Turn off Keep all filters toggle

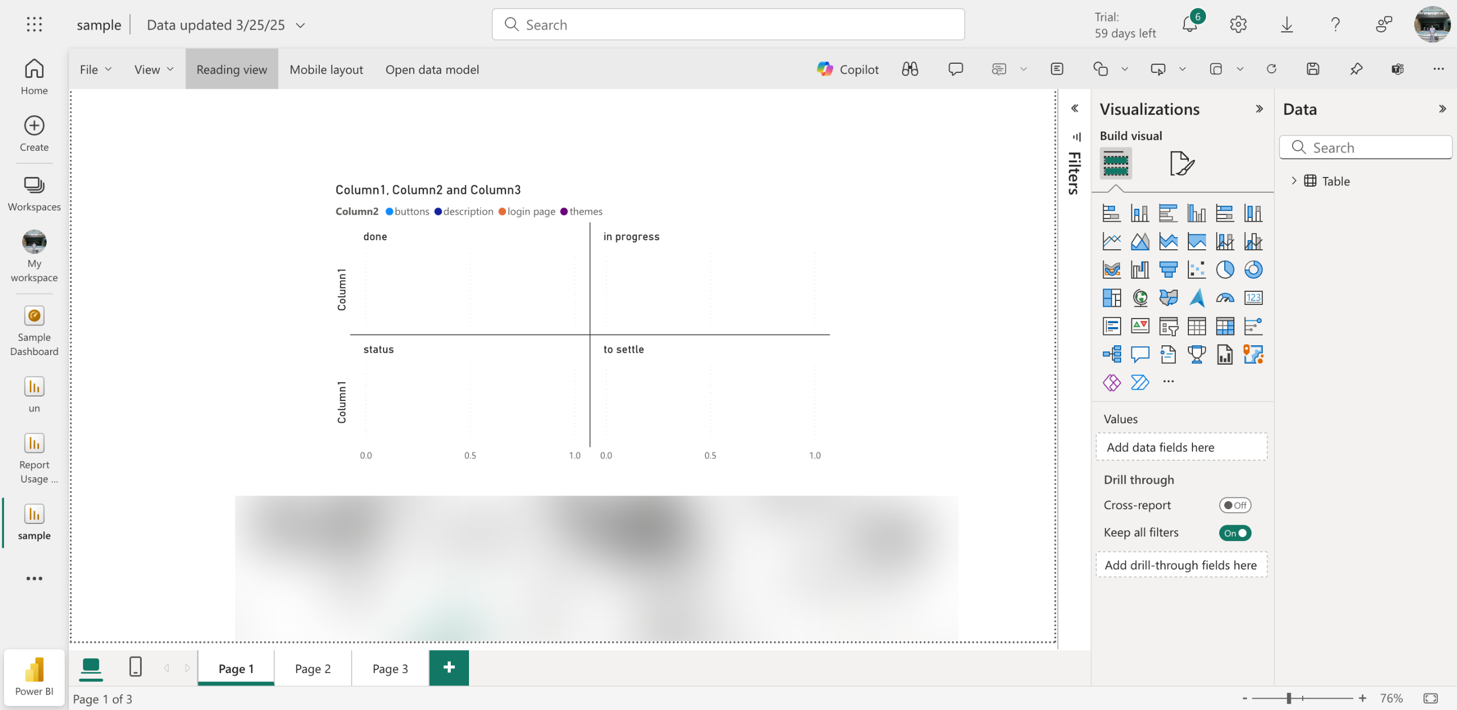pos(1234,533)
